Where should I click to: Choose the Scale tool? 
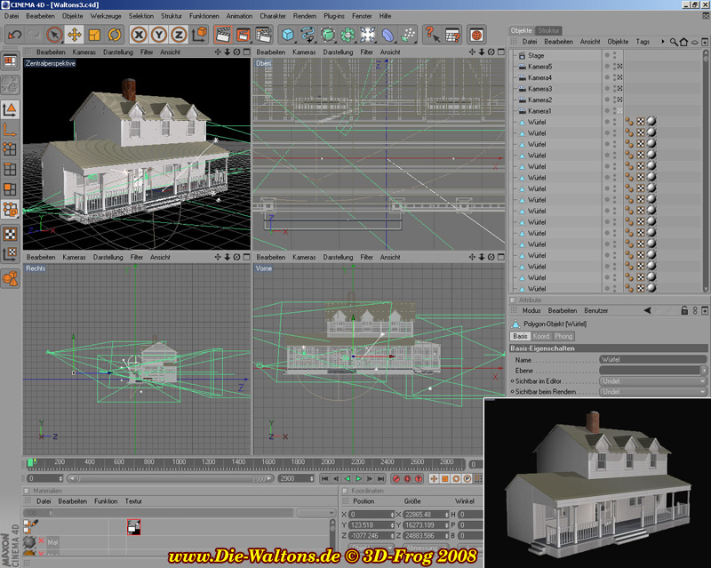(x=94, y=35)
